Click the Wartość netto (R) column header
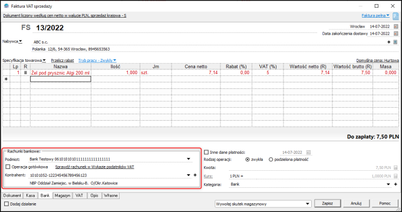This screenshot has height=212, width=402. click(308, 67)
